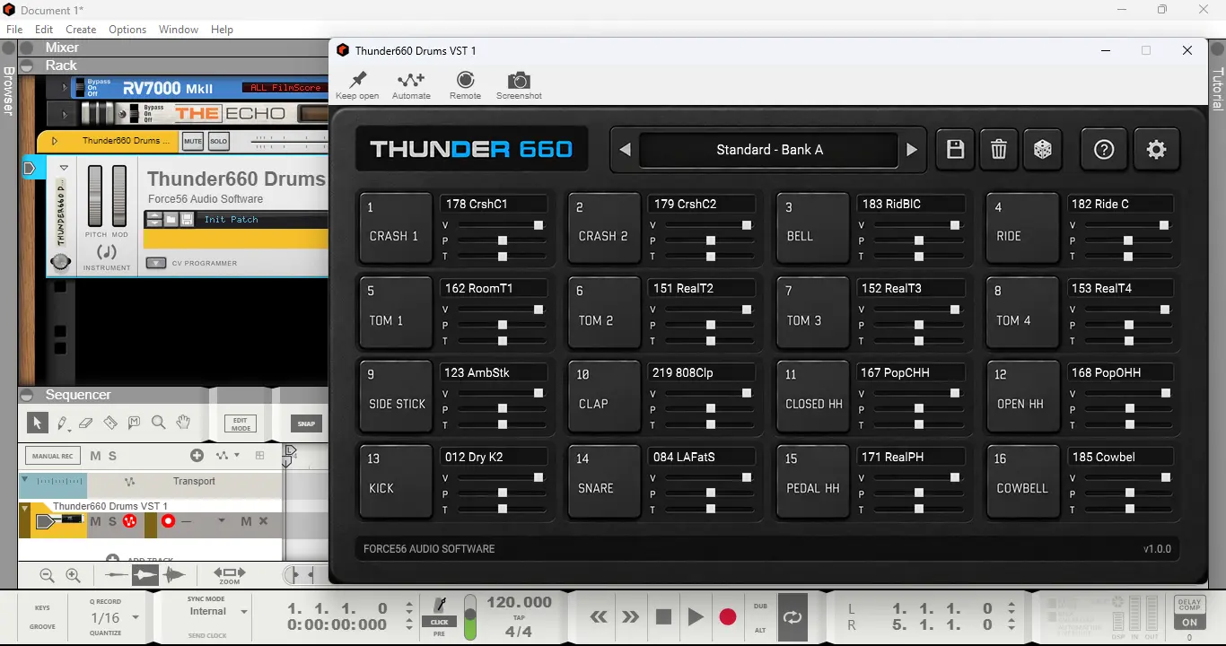The height and width of the screenshot is (646, 1226).
Task: Select the arrow selection tool in Sequencer
Action: pos(37,423)
